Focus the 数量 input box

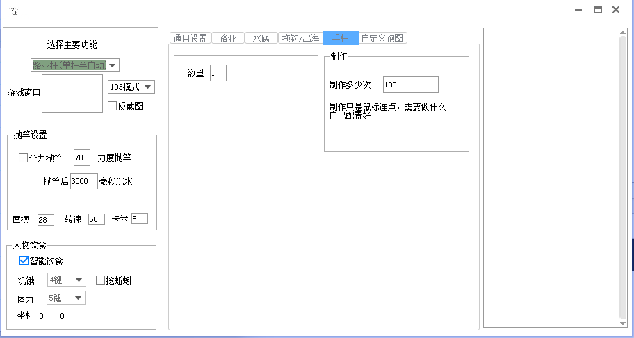point(218,73)
